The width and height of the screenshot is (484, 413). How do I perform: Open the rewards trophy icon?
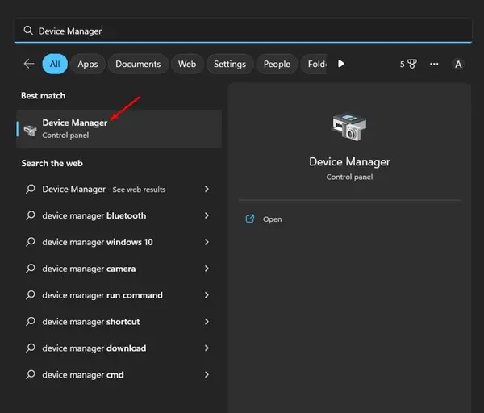412,64
